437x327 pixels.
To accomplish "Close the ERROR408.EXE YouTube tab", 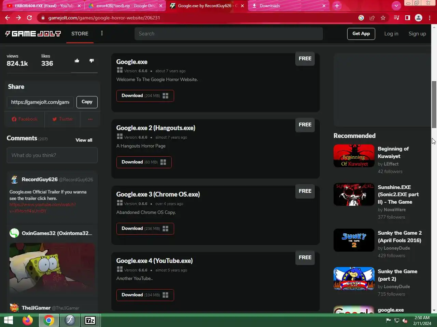I will point(79,6).
